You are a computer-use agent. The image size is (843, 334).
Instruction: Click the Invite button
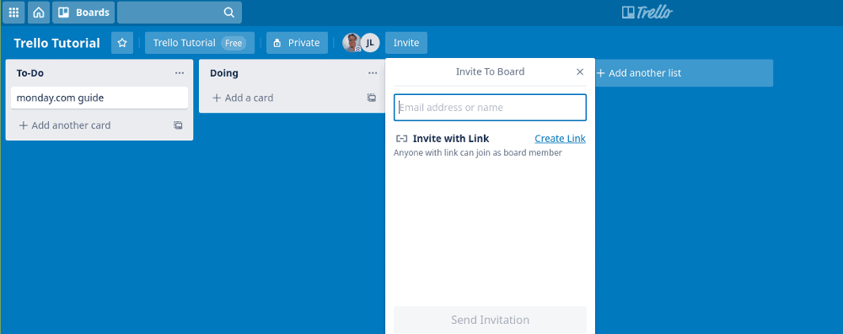tap(406, 43)
